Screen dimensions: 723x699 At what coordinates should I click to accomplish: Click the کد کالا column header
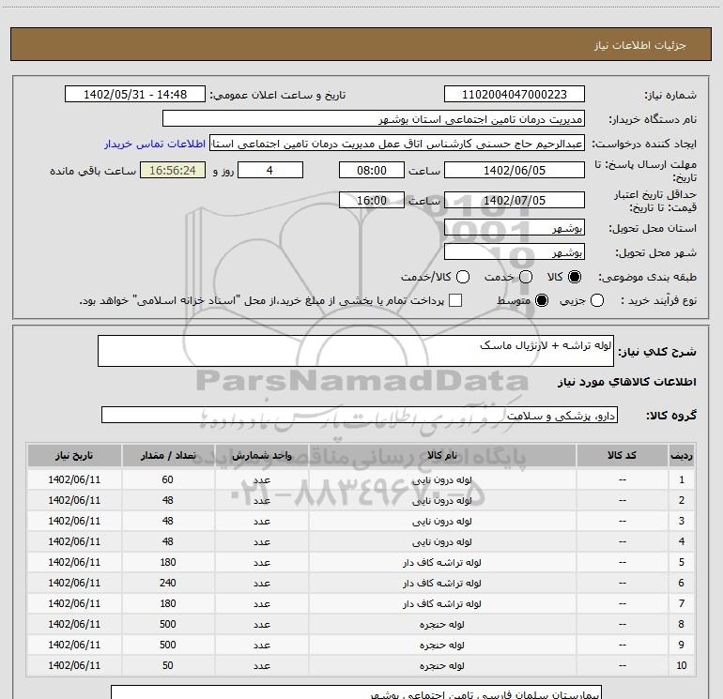click(622, 456)
